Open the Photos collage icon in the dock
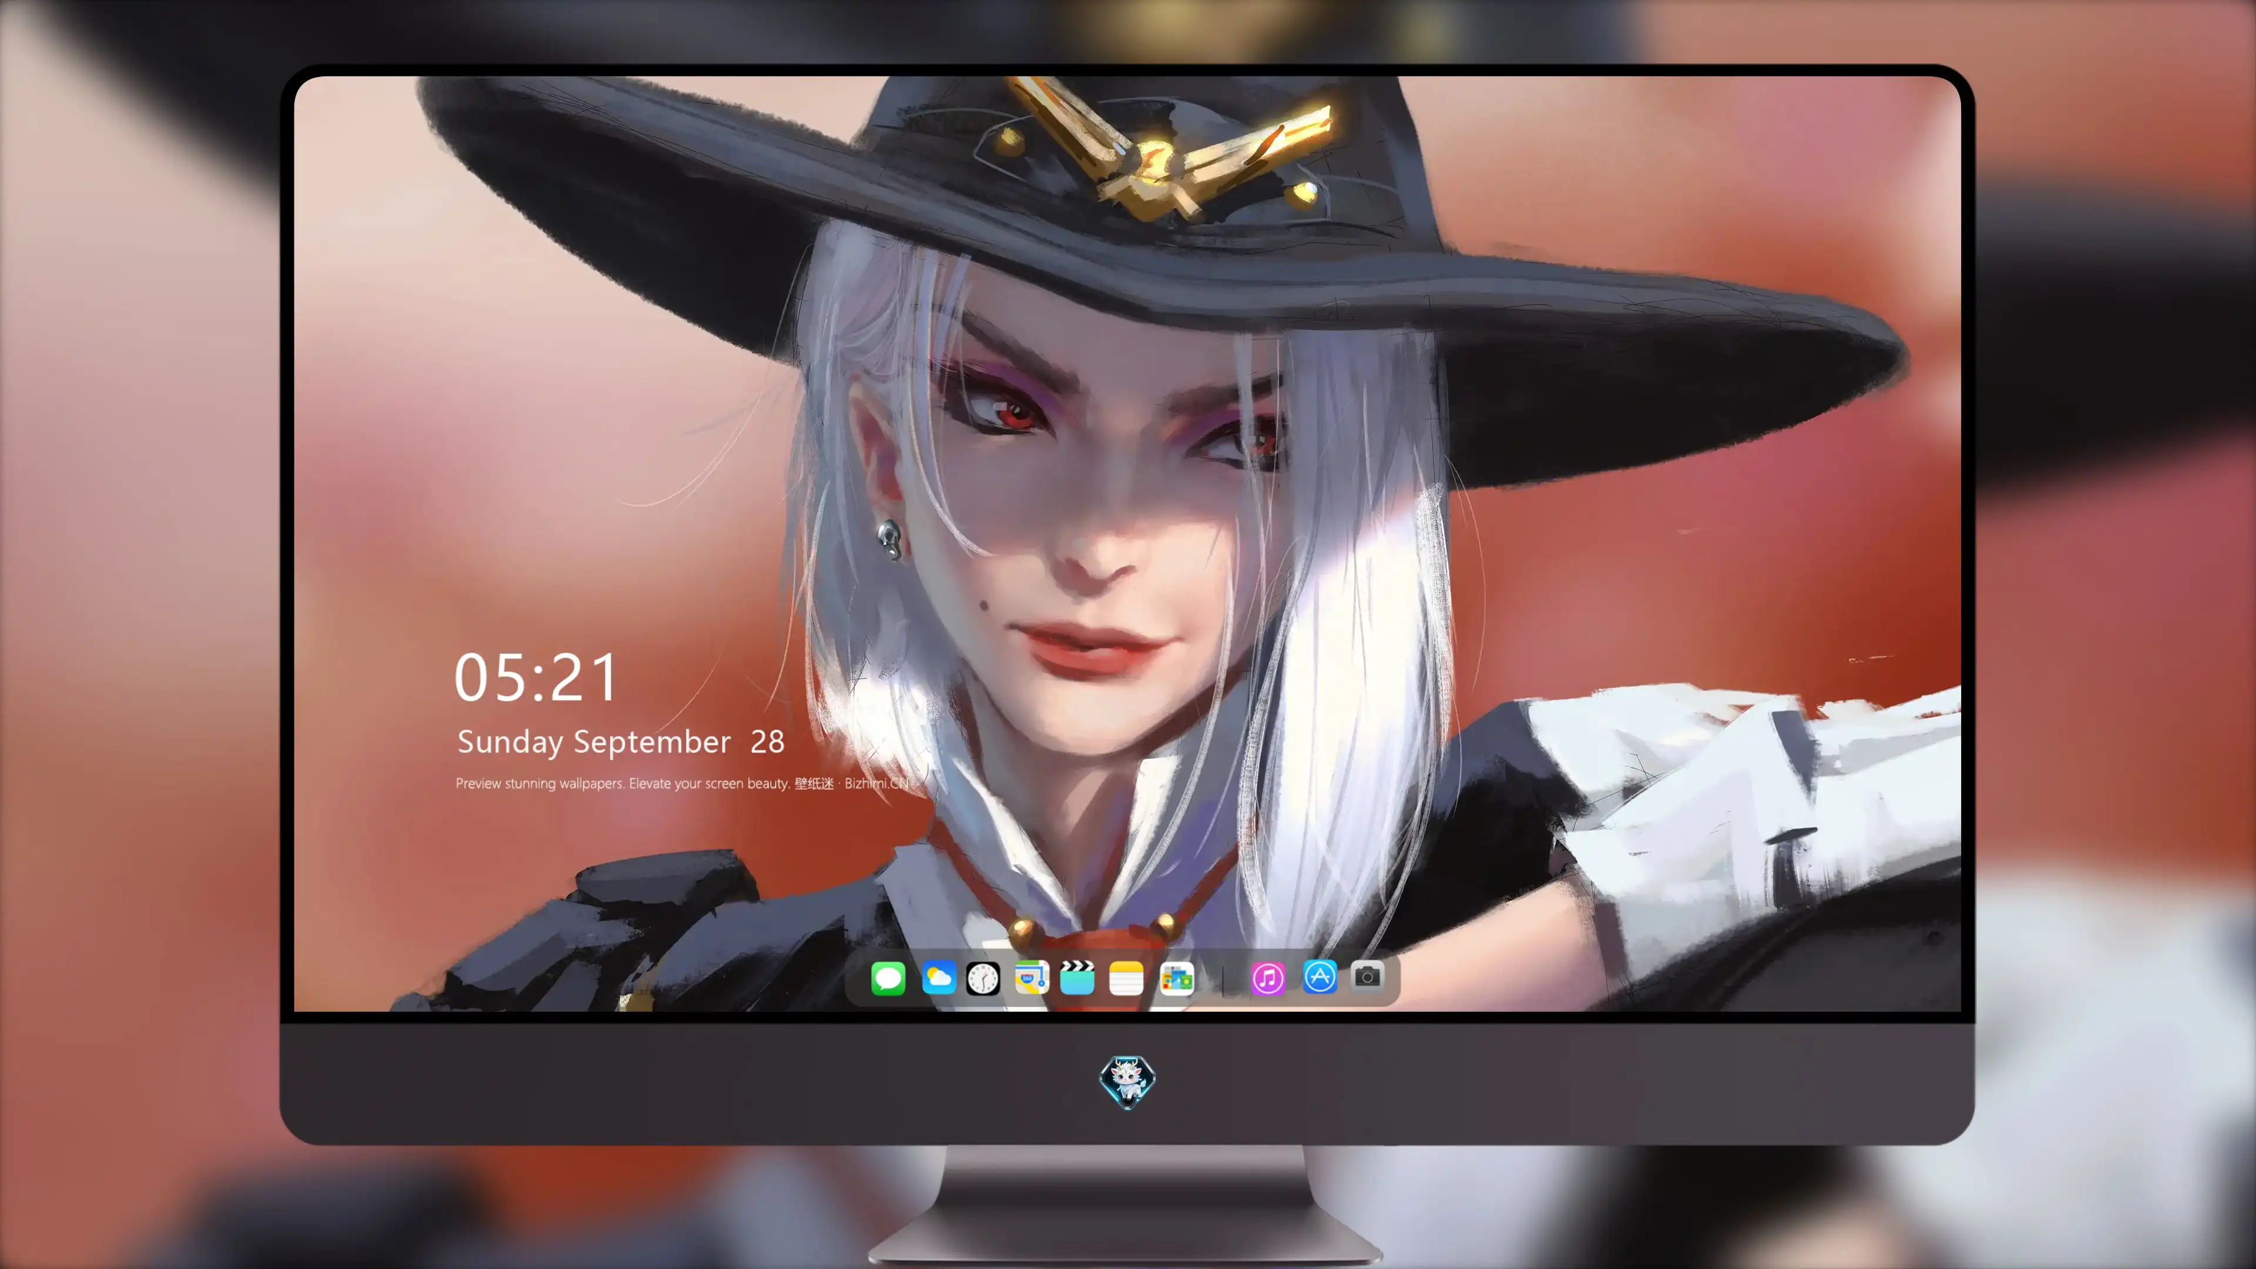Screen dimensions: 2256x1269 (x=1176, y=979)
